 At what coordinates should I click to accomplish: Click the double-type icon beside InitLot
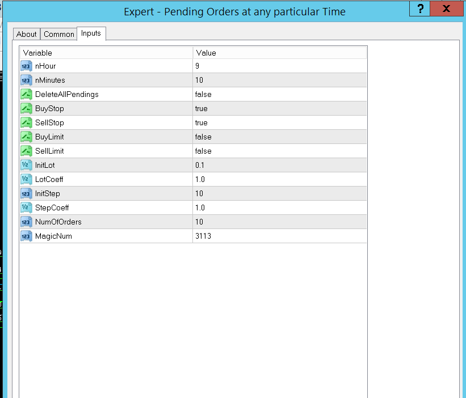tap(26, 166)
